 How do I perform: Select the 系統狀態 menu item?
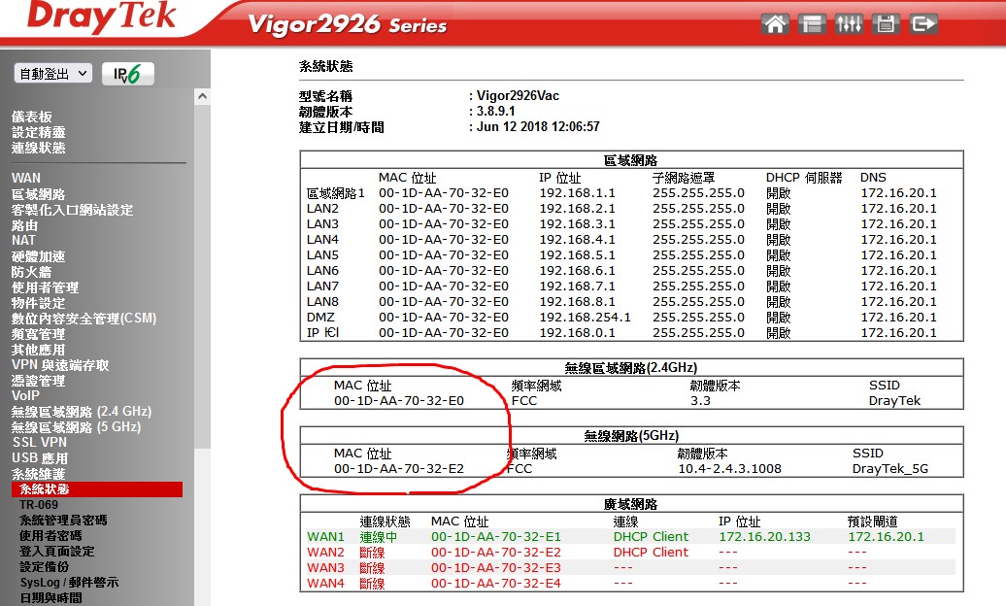45,489
